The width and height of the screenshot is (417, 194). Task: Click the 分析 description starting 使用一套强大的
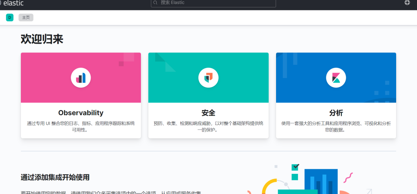pos(336,127)
